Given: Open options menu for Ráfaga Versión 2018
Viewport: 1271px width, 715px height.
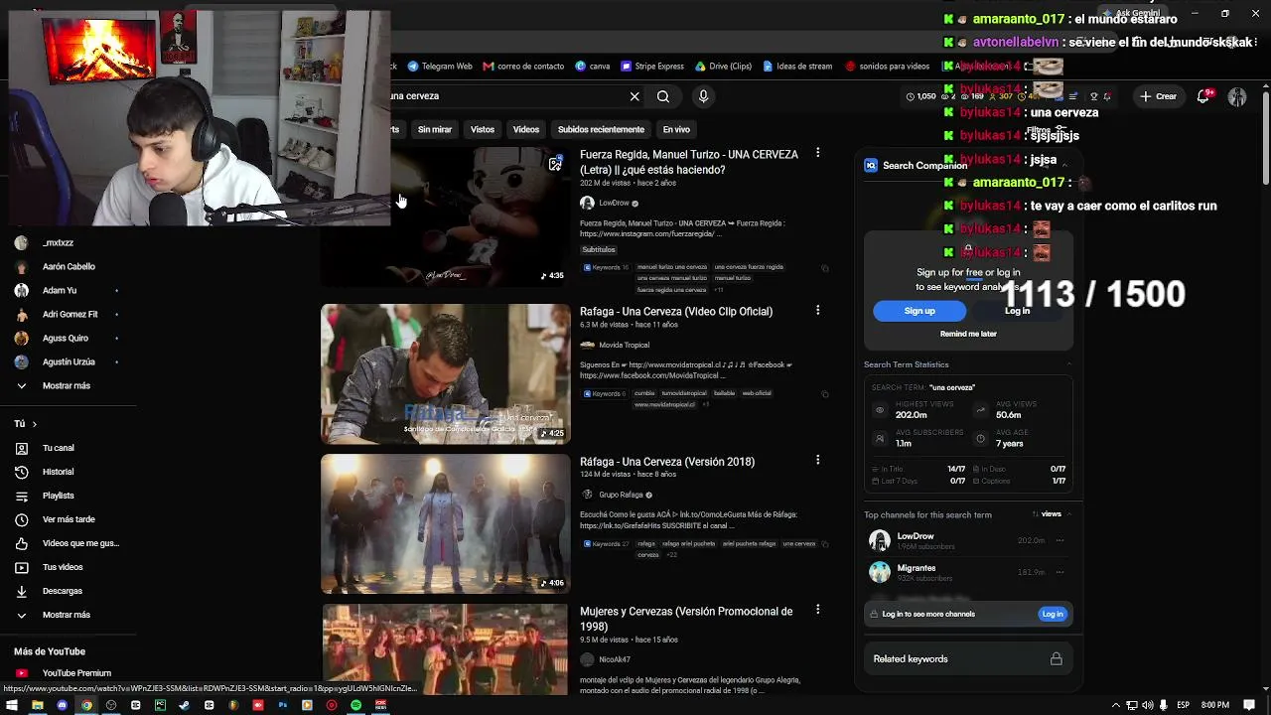Looking at the screenshot, I should click(817, 460).
